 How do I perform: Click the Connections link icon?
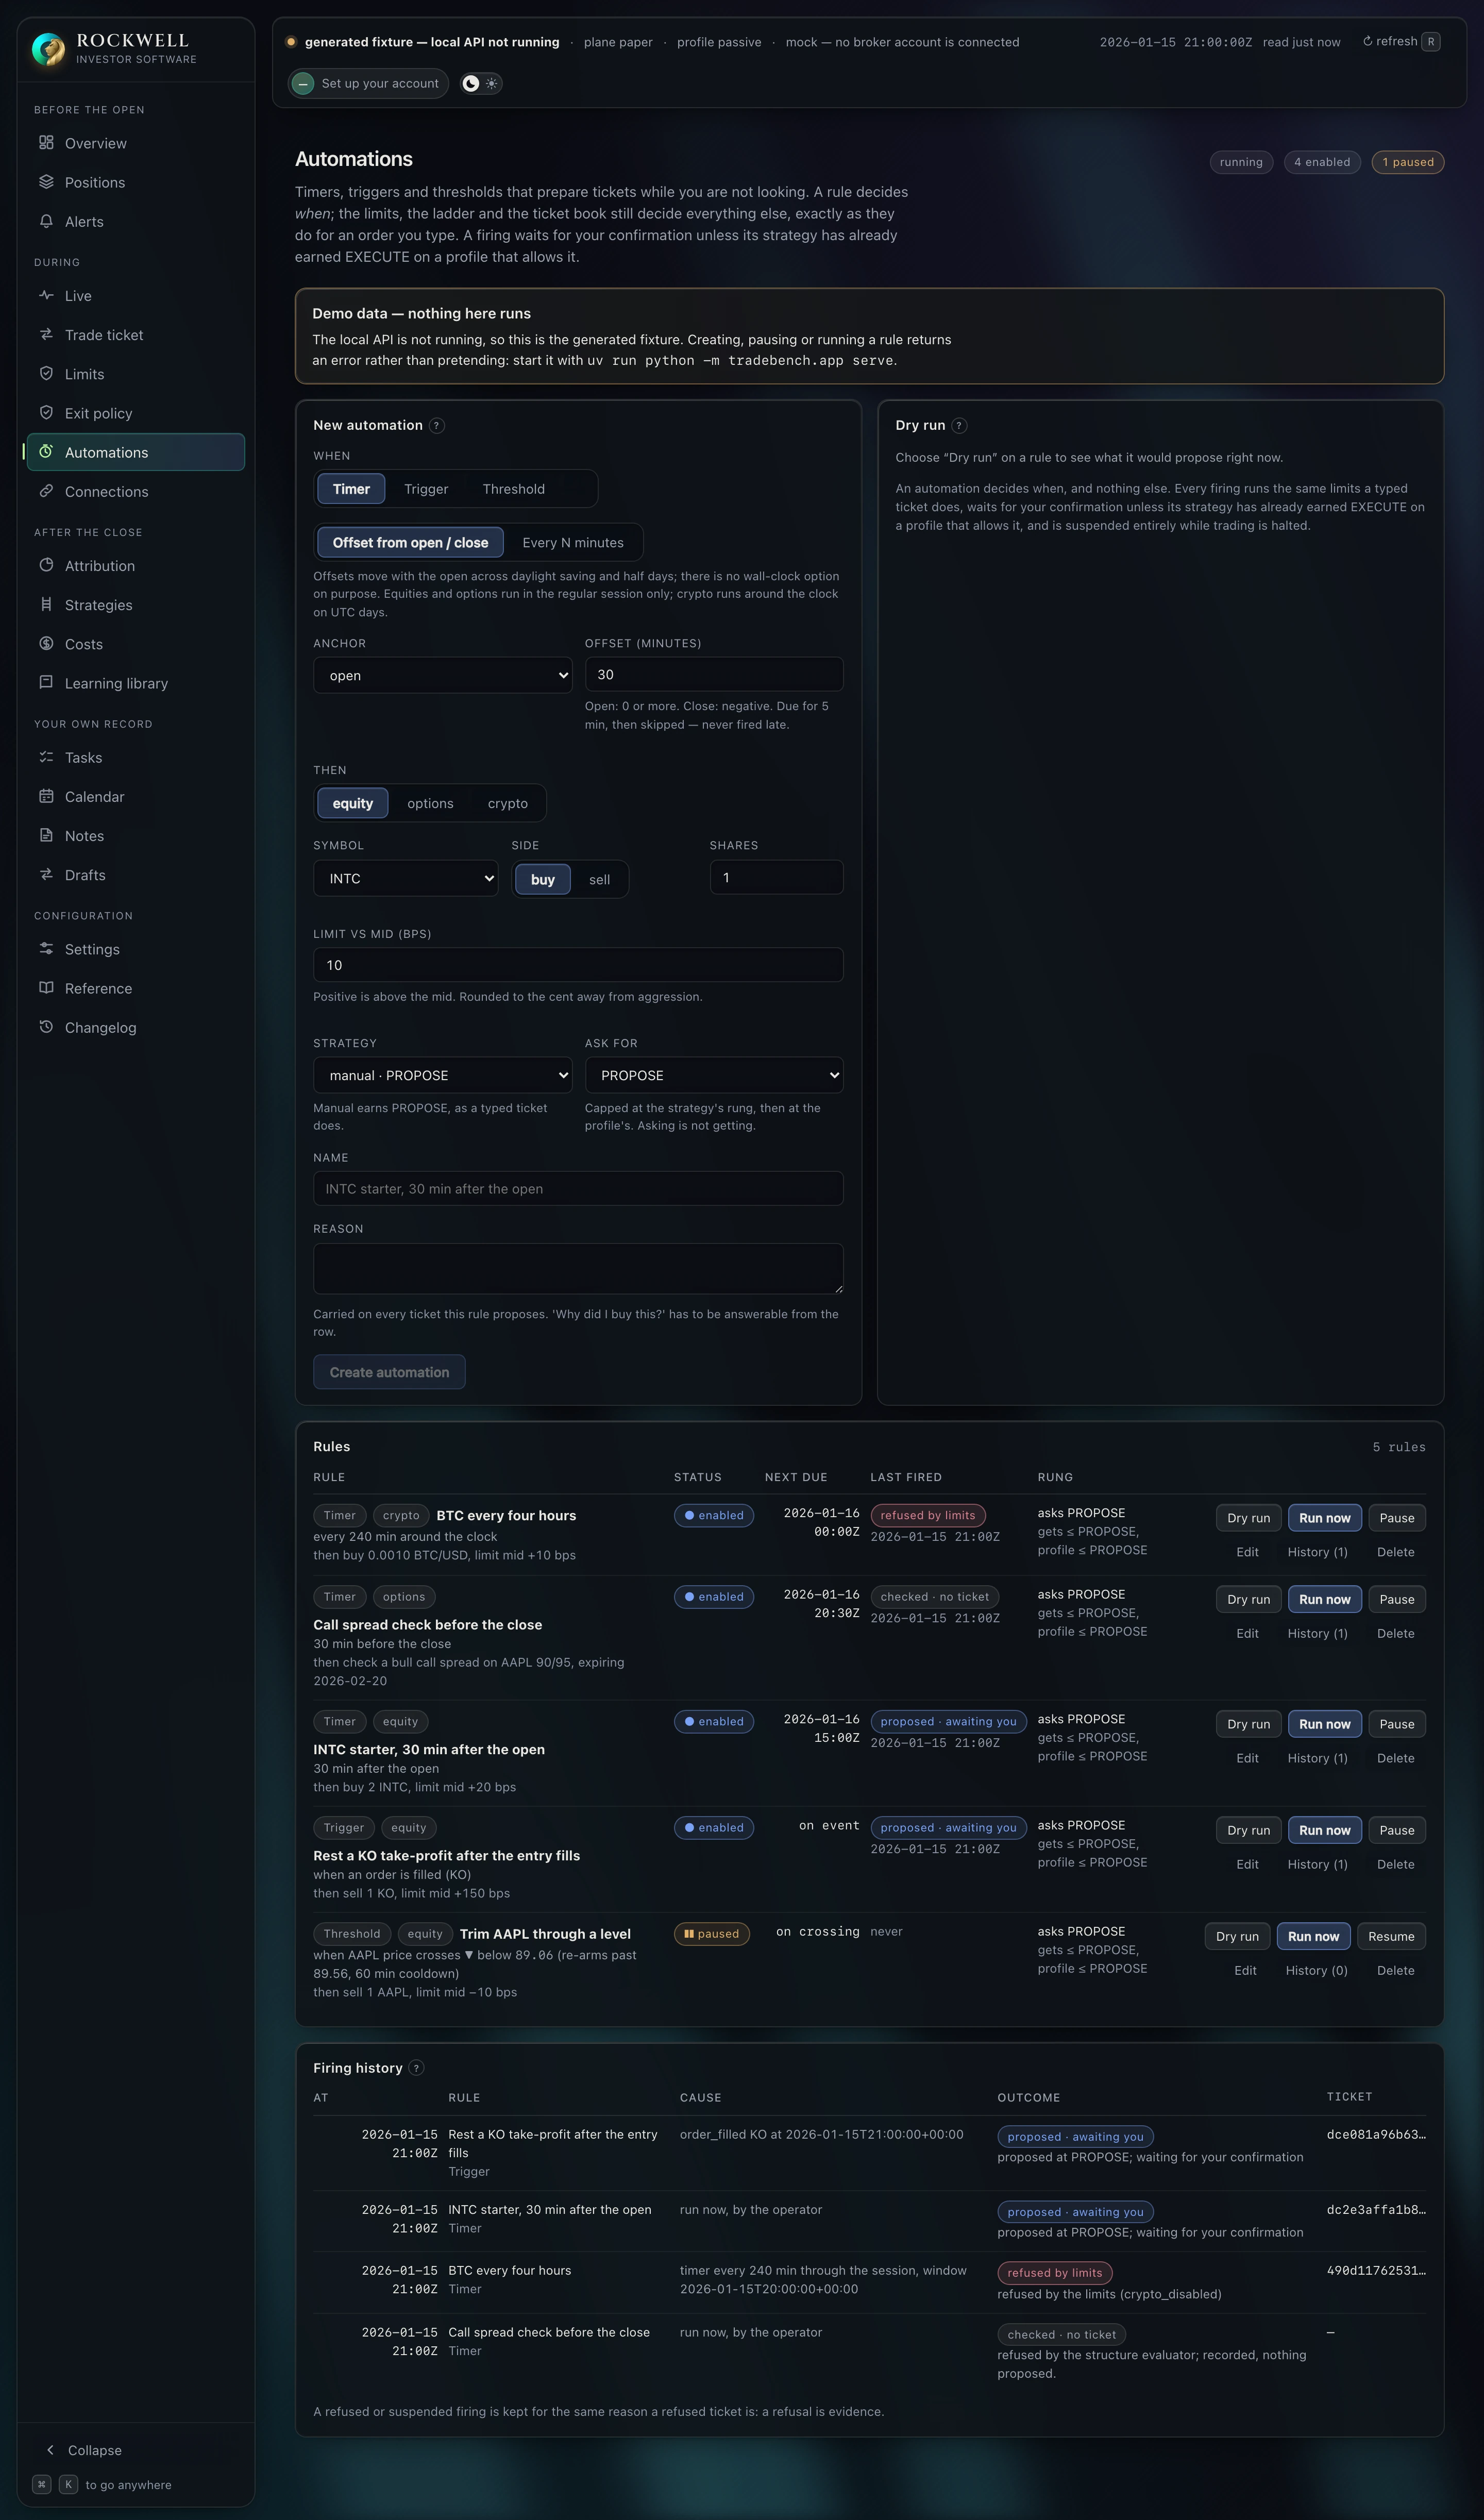point(46,491)
